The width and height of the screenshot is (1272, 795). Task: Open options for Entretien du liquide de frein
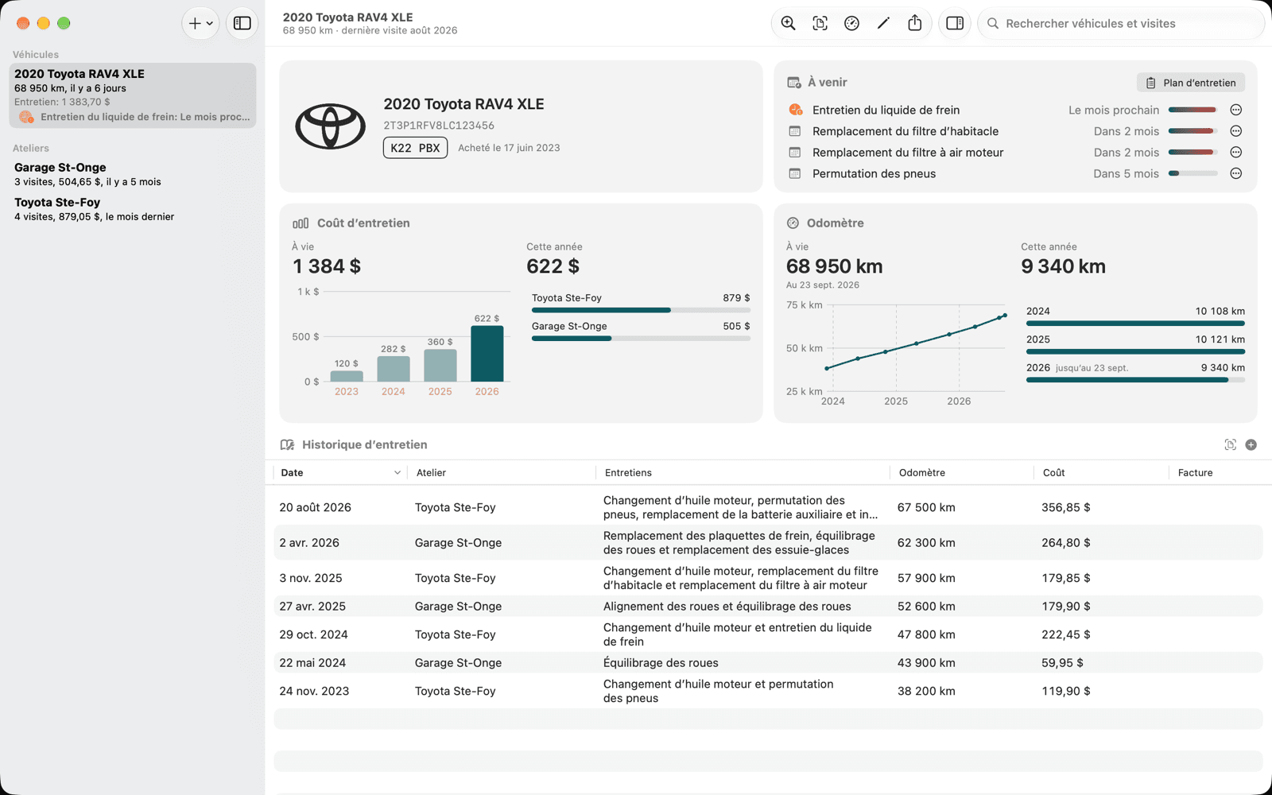(1236, 110)
